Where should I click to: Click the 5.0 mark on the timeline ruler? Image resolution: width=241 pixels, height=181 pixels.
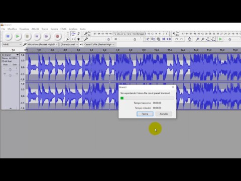pos(91,50)
